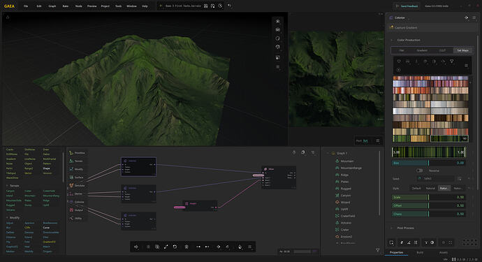
Task: Click the save-as icon beside the save icon
Action: (213, 6)
